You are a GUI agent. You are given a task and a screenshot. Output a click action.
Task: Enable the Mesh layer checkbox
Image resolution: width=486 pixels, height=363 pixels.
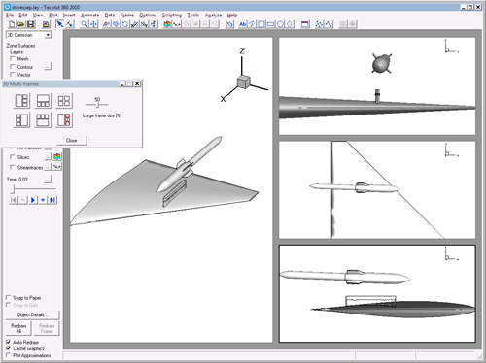coord(13,58)
